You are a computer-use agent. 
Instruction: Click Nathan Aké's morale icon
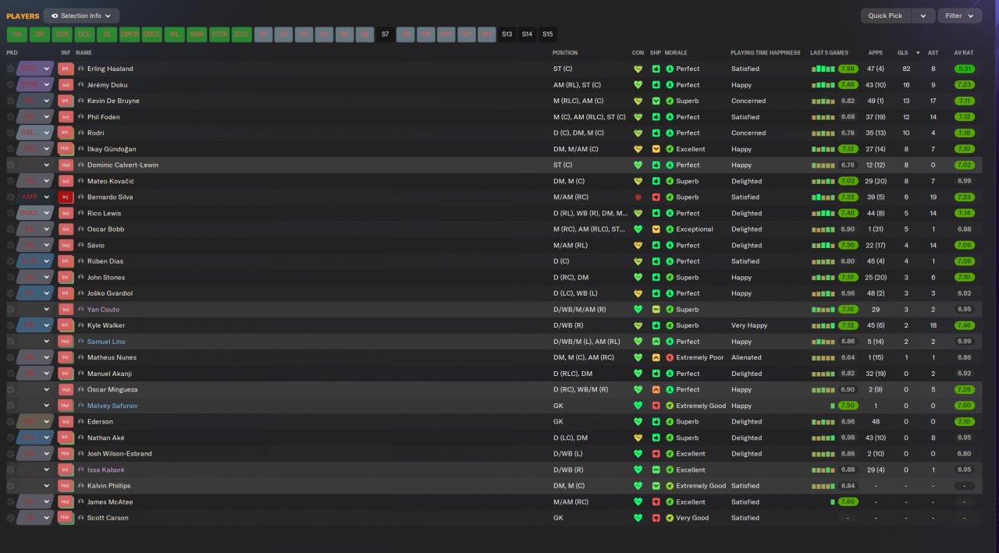(x=670, y=438)
